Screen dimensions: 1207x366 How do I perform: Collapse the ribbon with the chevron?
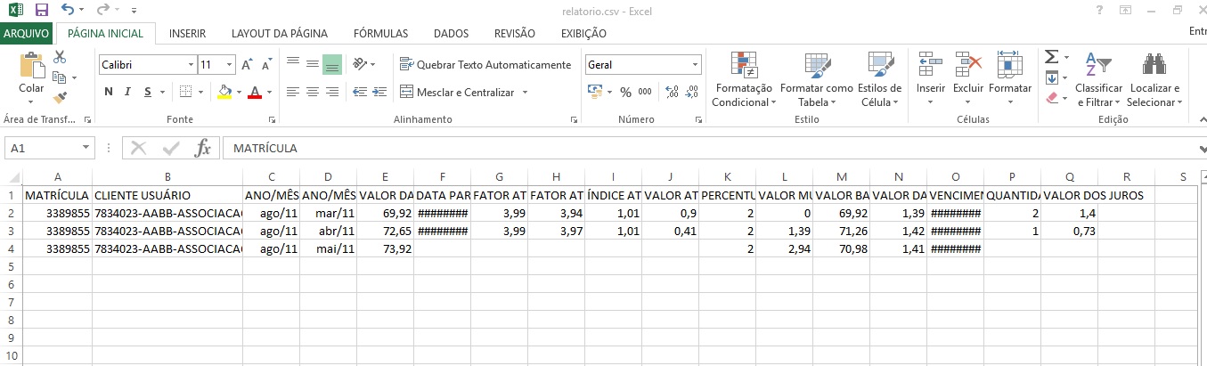point(1202,120)
